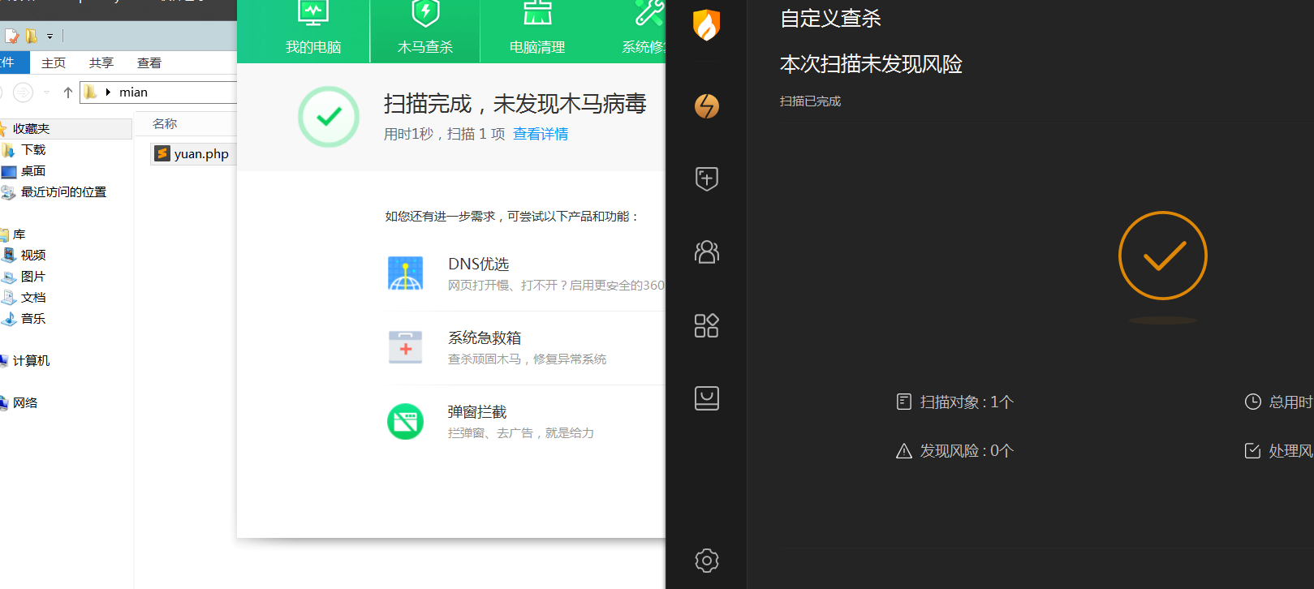Select 库 in navigation pane
The width and height of the screenshot is (1314, 589).
click(x=19, y=234)
